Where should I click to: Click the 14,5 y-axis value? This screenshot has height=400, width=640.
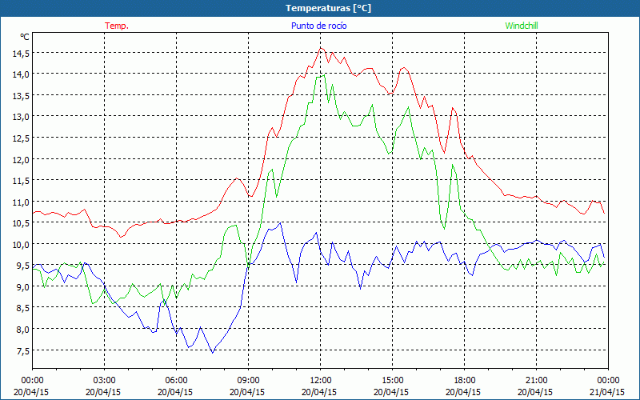point(22,54)
